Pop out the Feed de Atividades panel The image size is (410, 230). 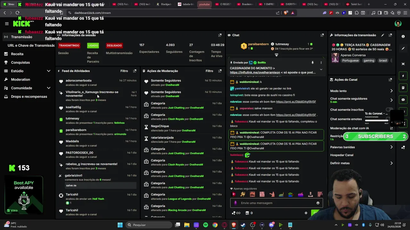[135, 71]
